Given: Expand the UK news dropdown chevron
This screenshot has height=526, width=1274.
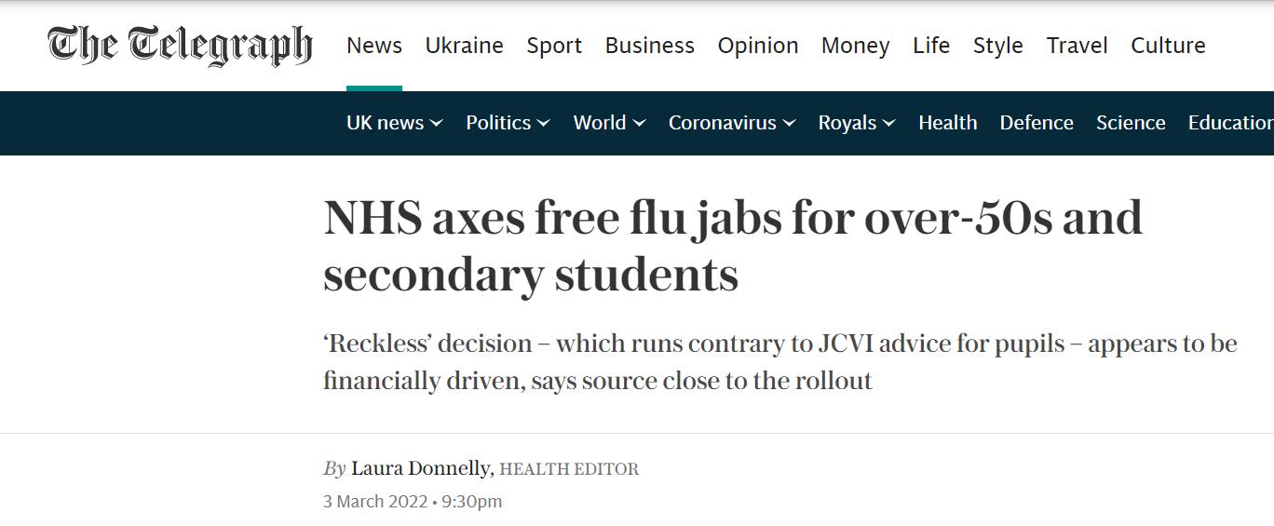Looking at the screenshot, I should coord(437,123).
